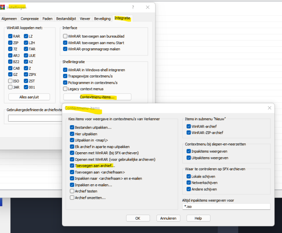This screenshot has width=282, height=233.
Task: Toggle the LZ checkbox
Action: tap(26, 36)
